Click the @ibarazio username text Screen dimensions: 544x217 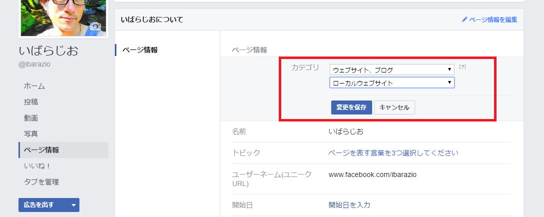(34, 64)
